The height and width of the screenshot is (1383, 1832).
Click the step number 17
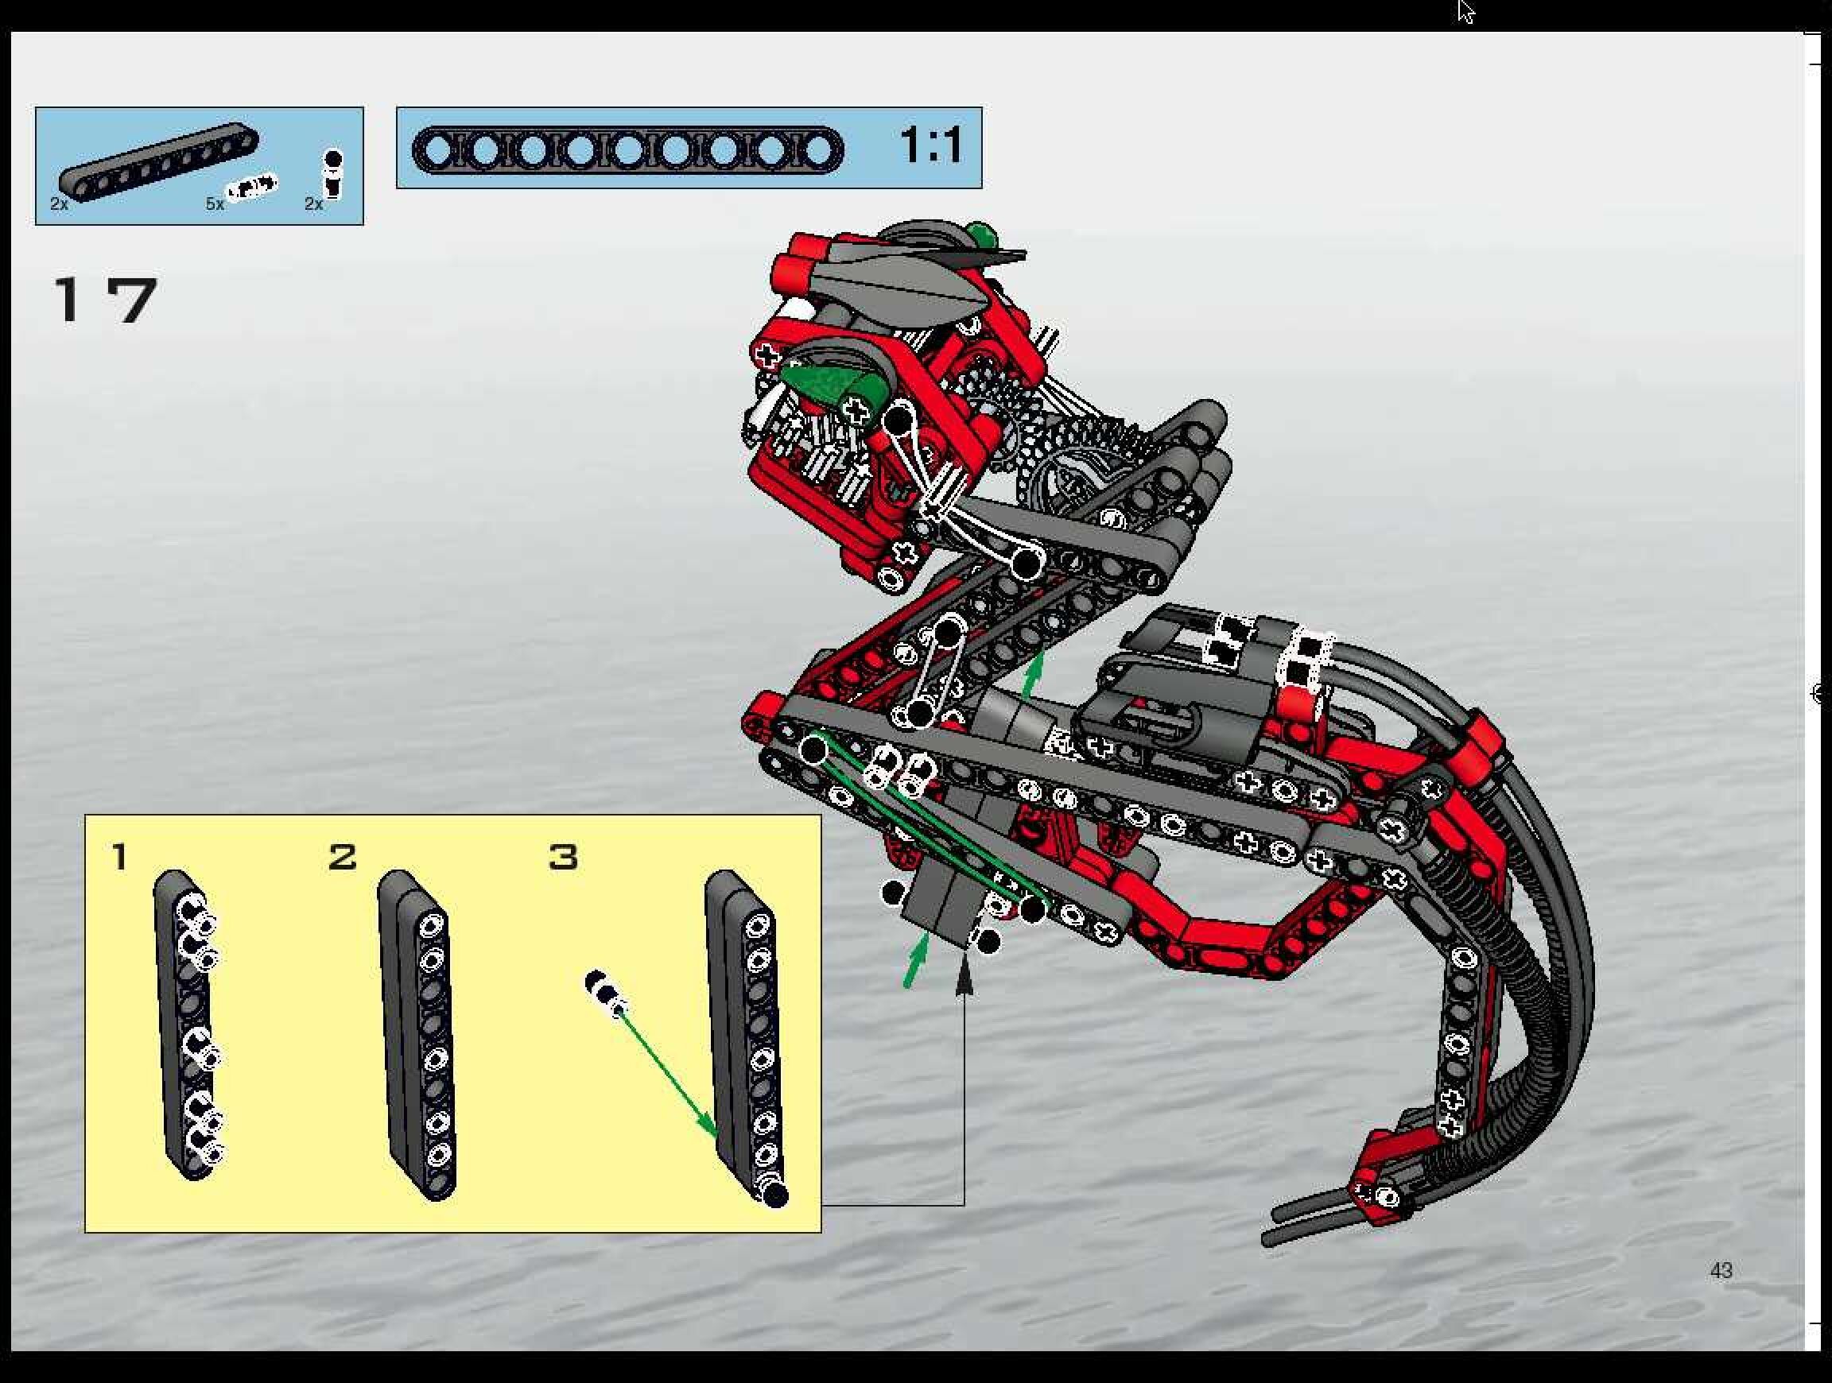[105, 299]
